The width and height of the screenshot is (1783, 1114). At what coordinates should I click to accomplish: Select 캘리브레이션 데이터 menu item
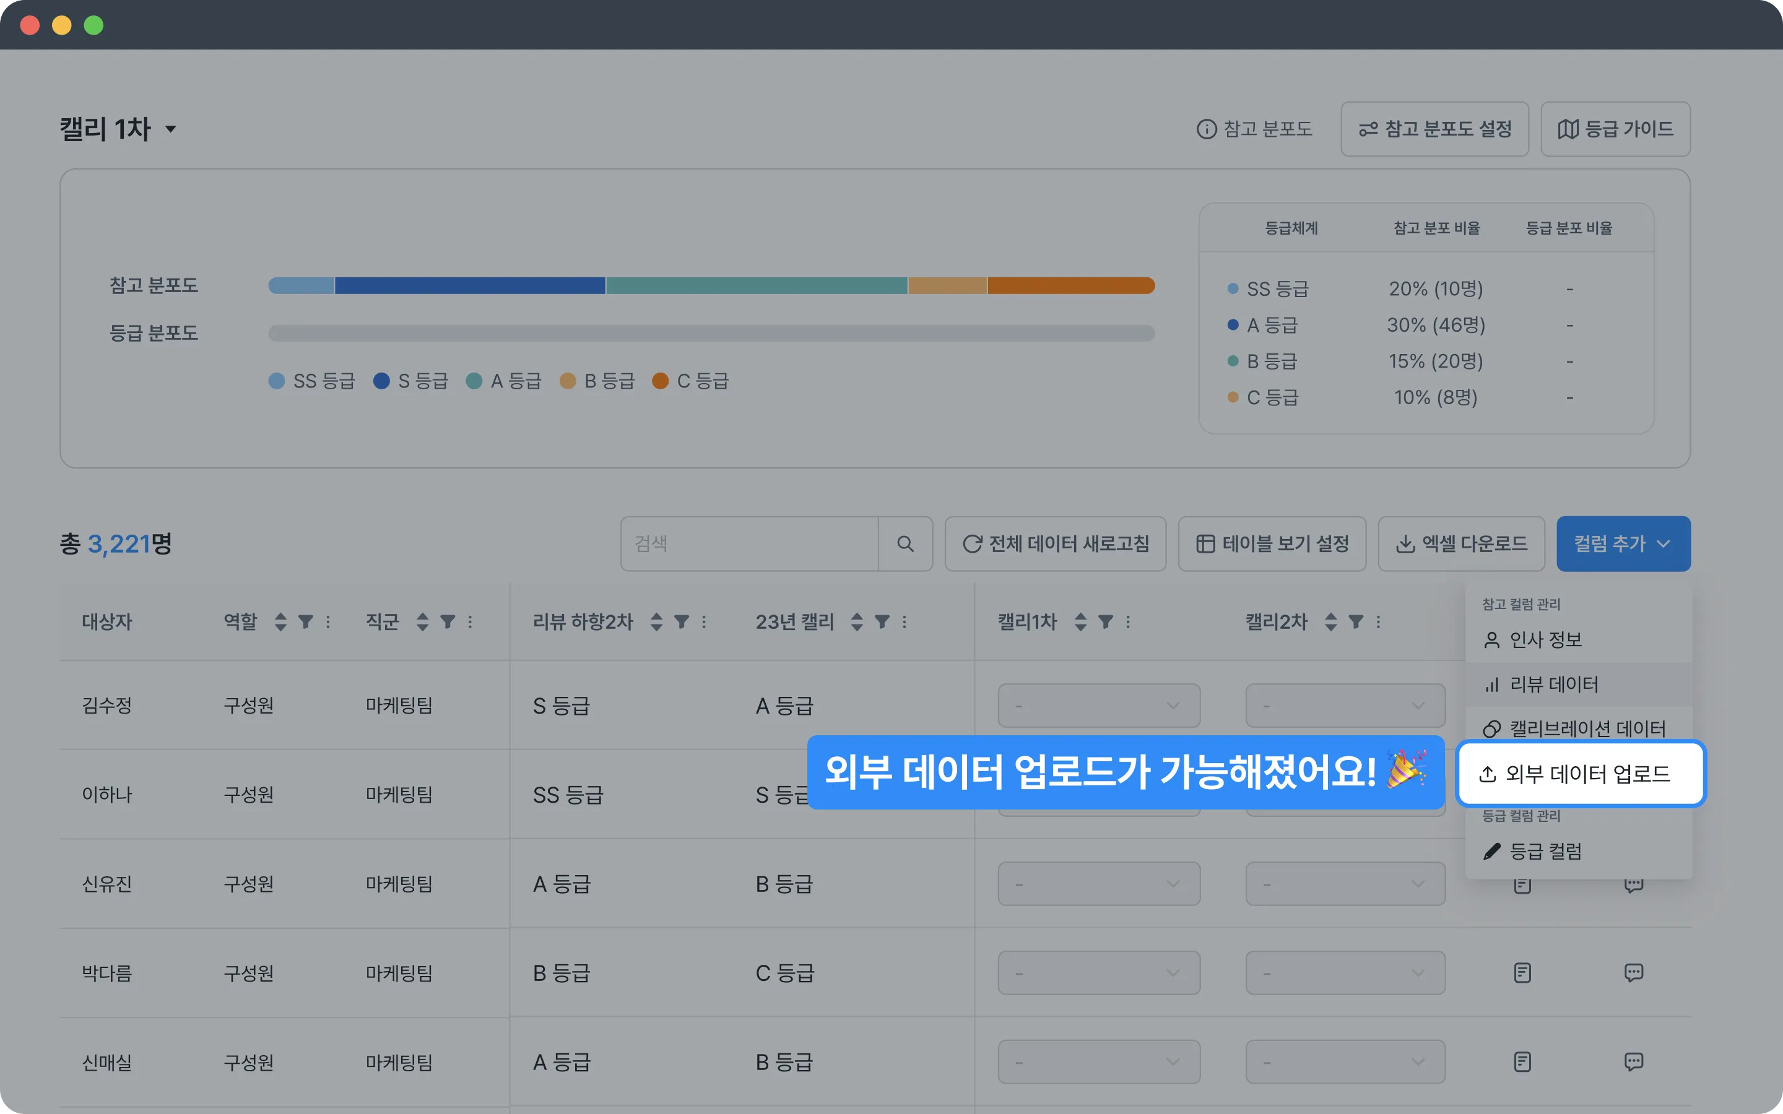(x=1578, y=728)
